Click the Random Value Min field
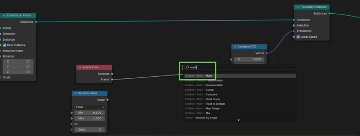 pyautogui.click(x=90, y=113)
